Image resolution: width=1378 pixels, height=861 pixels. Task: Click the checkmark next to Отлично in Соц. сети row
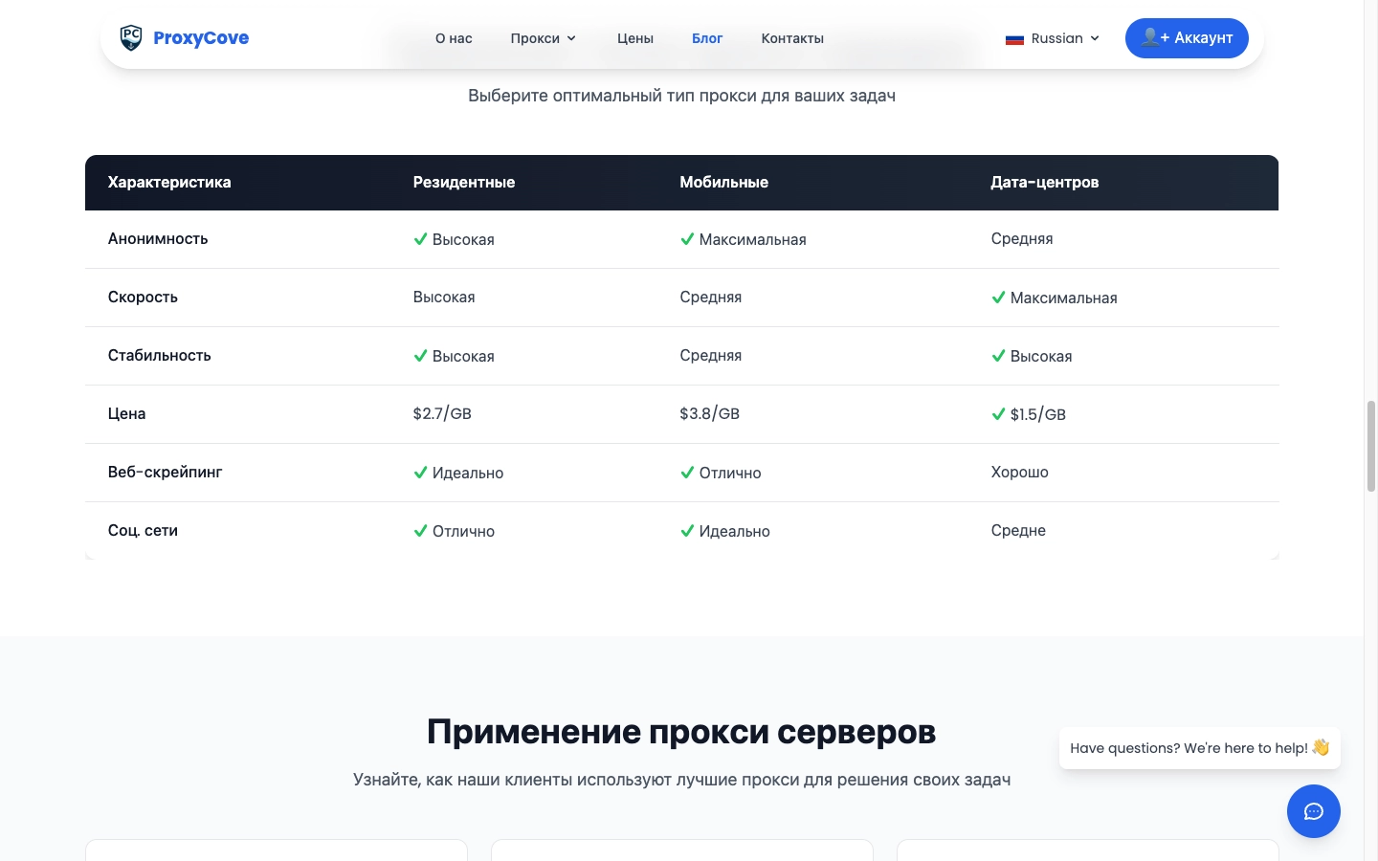(420, 531)
